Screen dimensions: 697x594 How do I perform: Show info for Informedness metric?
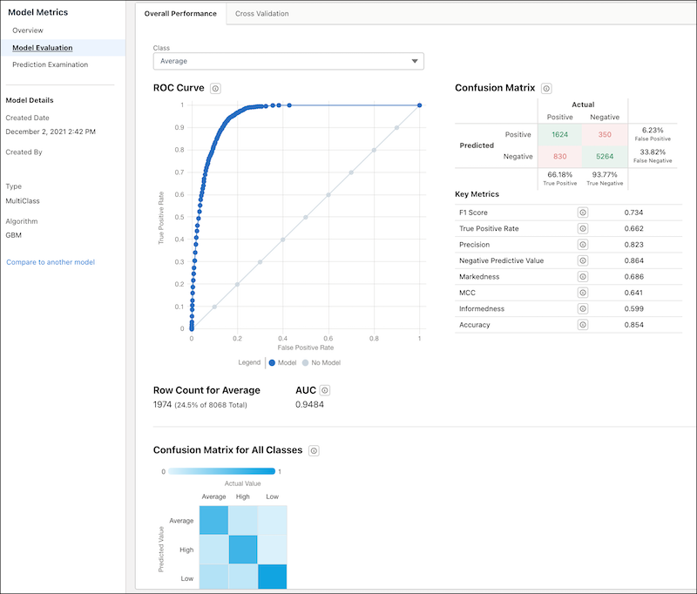[583, 308]
